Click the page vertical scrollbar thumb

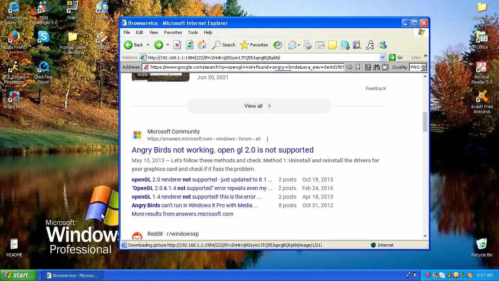(425, 122)
